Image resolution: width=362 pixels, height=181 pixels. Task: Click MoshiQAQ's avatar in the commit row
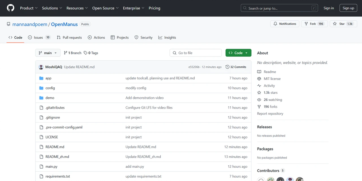pos(41,67)
